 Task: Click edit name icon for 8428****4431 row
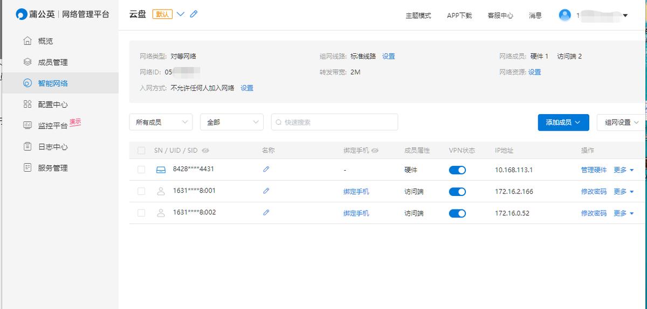[x=266, y=170]
